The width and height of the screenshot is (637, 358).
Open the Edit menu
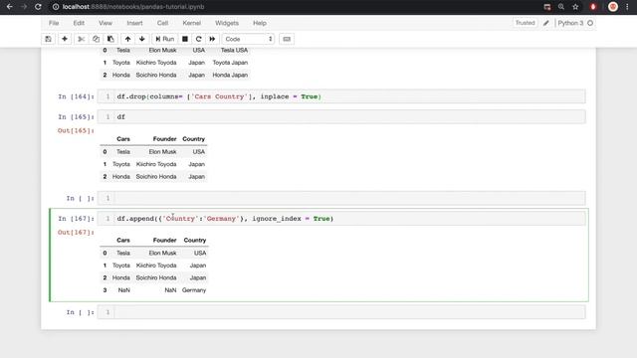(79, 23)
